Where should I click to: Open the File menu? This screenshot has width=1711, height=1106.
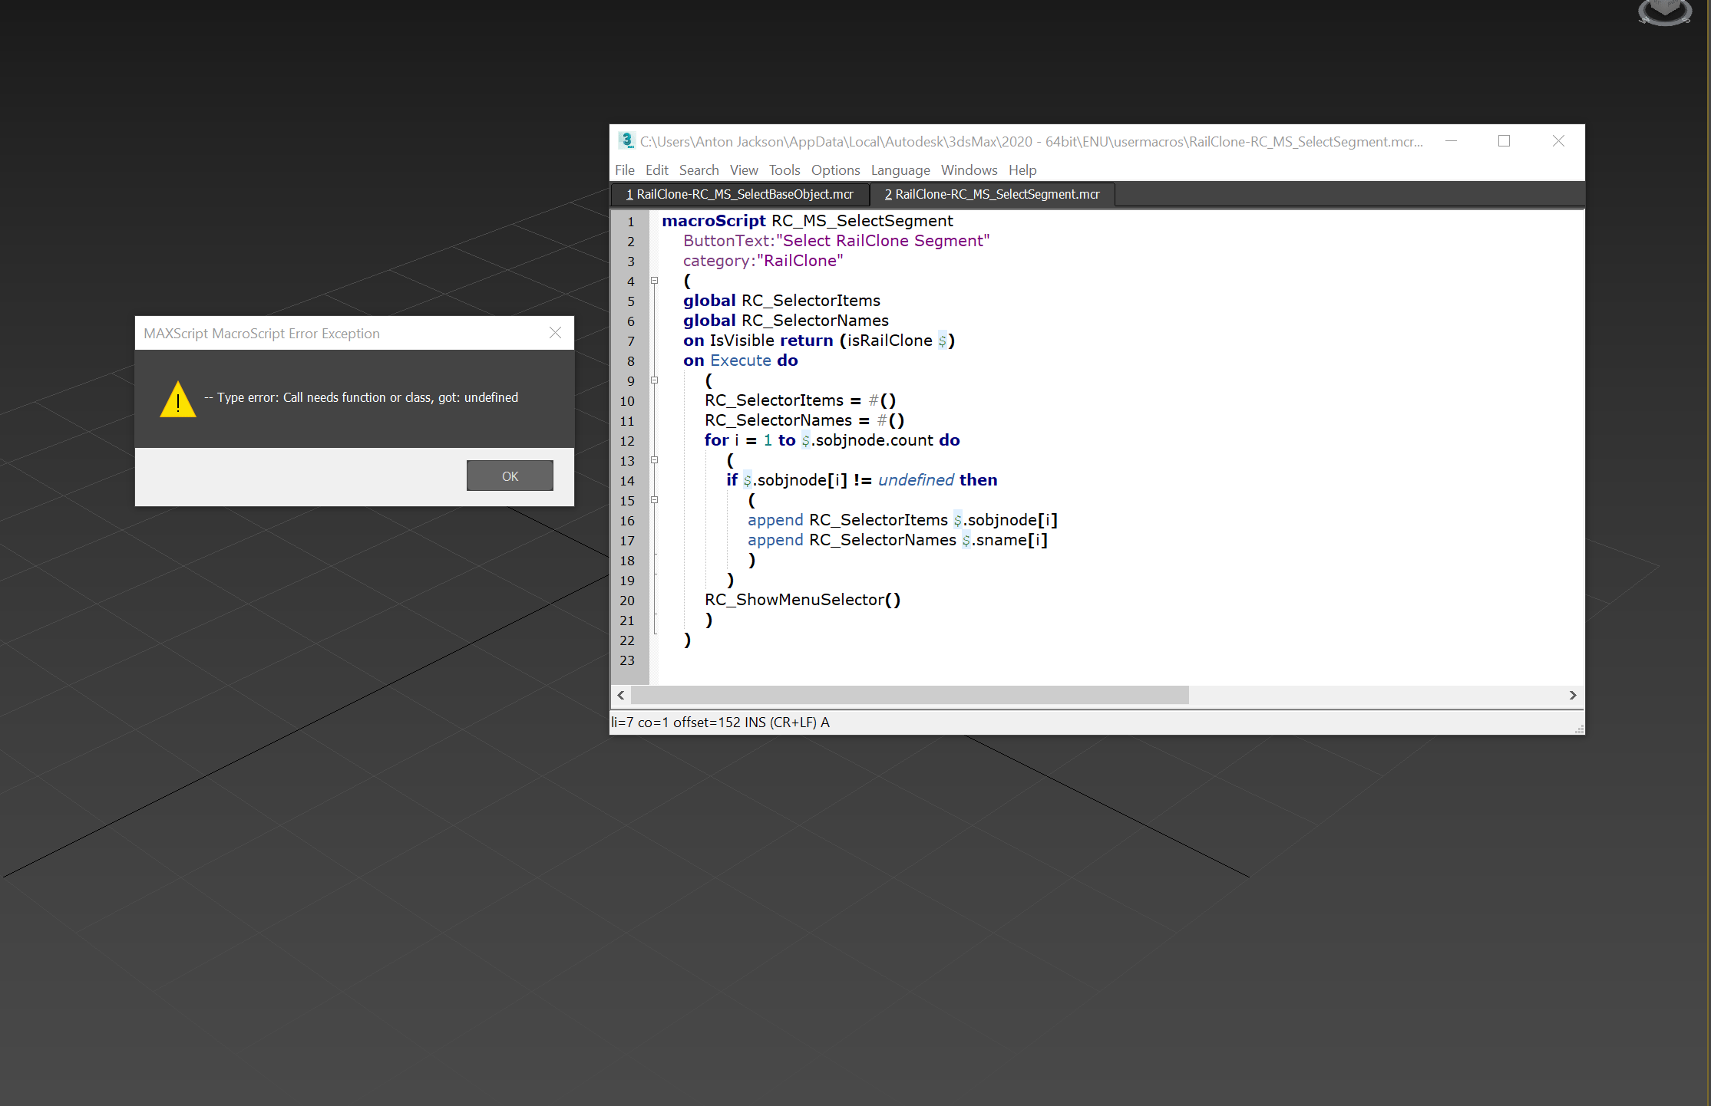624,170
